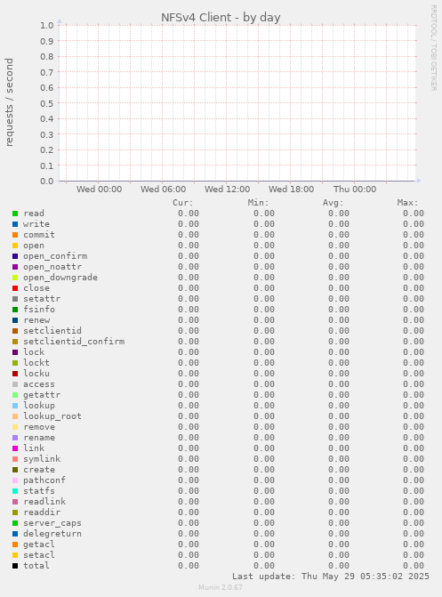Click the Thu 00:00 time axis label
This screenshot has height=597, width=442.
pyautogui.click(x=355, y=190)
